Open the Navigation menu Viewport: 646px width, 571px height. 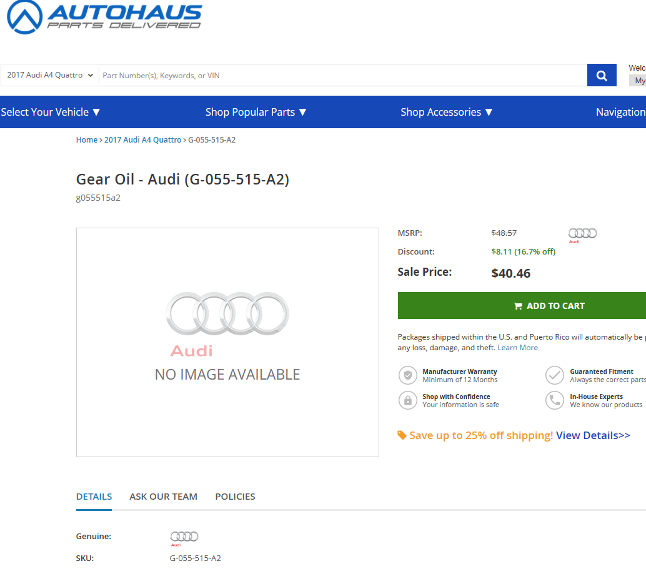click(620, 112)
